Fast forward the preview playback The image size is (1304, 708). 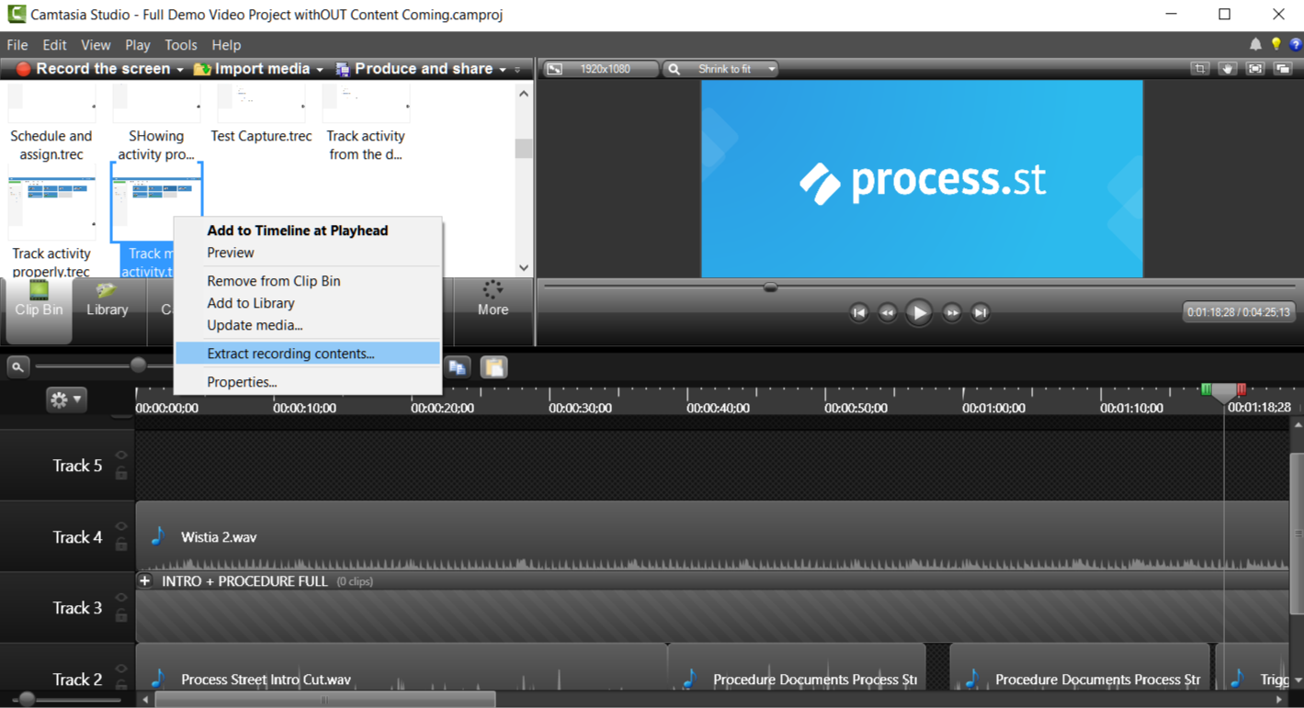click(952, 313)
